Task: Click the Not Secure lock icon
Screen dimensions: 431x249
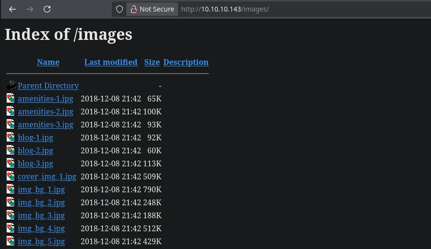Action: 132,9
